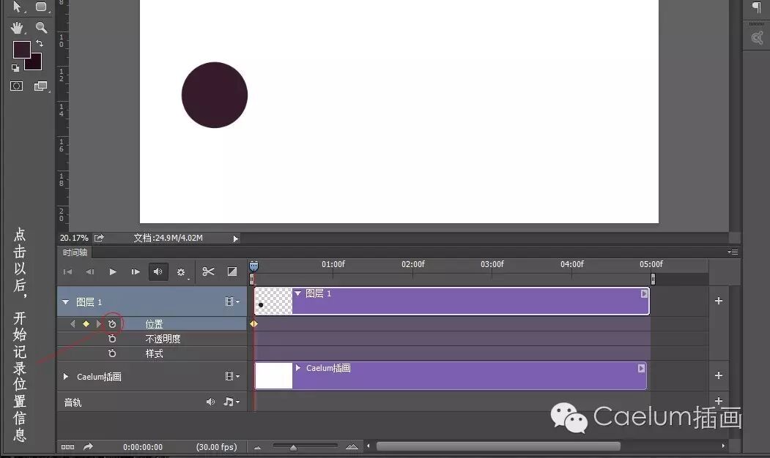Open Caelum插画 filmstrip media menu
This screenshot has width=770, height=458.
point(232,376)
